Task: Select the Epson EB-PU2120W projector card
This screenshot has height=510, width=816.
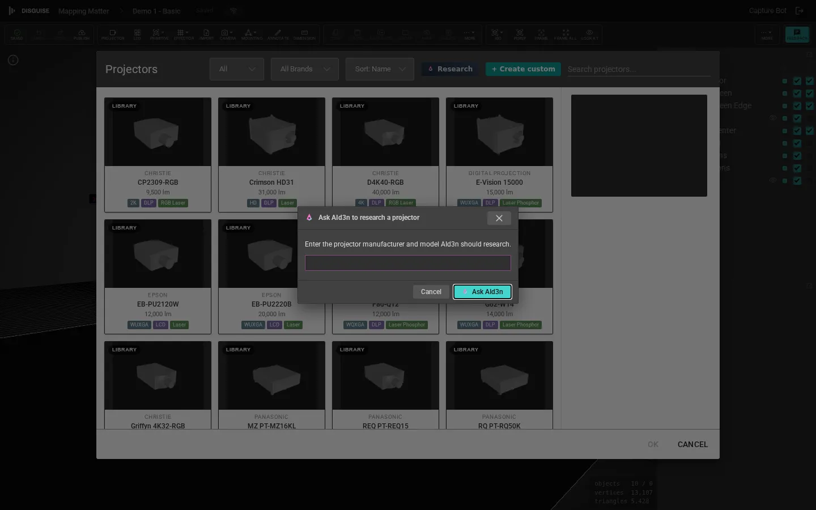Action: [158, 277]
